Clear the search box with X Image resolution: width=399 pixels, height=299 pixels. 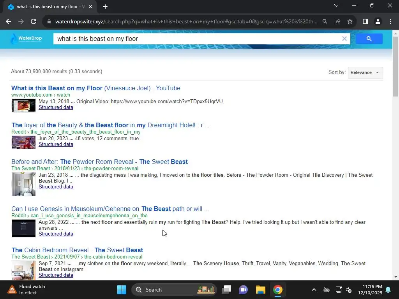point(344,39)
